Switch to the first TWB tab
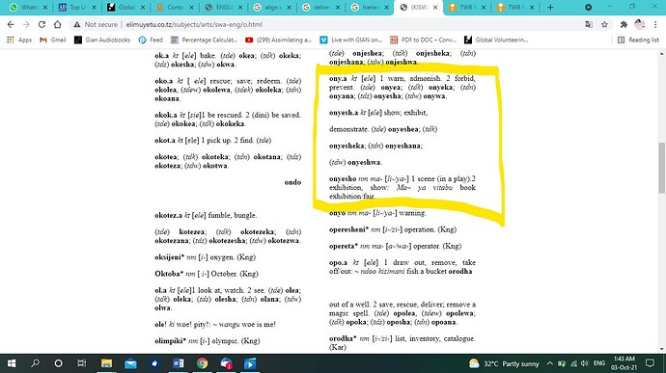Screen dimensions: 666x373 coord(467,7)
